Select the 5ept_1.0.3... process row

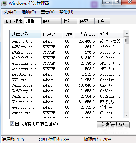pos(67,41)
